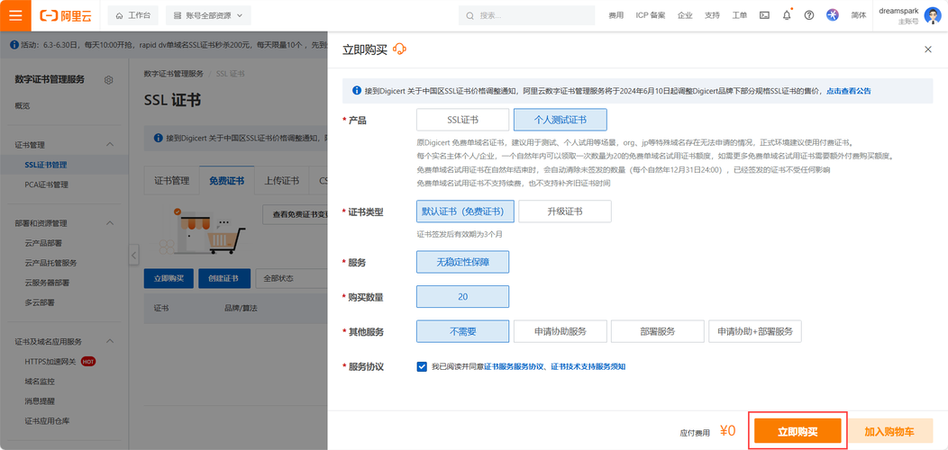Click 创建证书 button
The width and height of the screenshot is (948, 450).
click(x=223, y=278)
